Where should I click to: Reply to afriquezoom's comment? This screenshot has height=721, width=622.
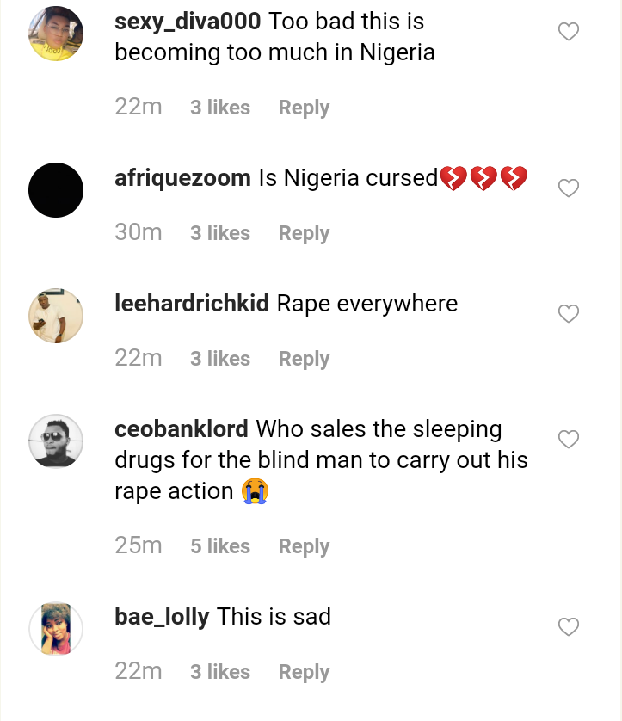pos(304,233)
